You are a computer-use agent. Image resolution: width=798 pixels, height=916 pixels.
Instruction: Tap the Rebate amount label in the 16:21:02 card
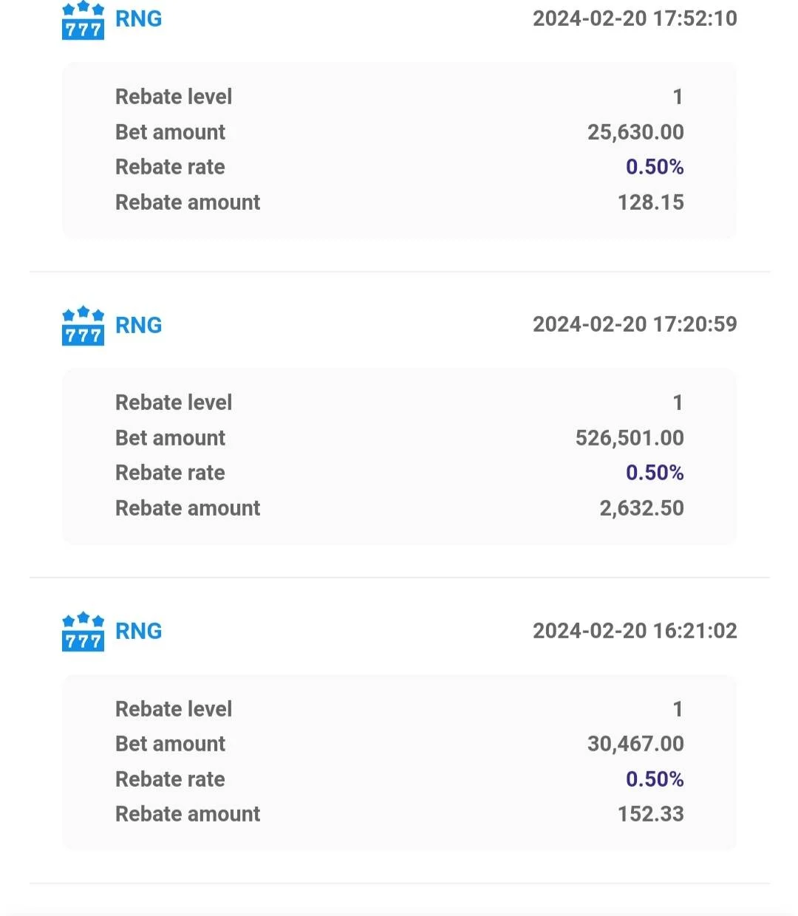pos(188,814)
